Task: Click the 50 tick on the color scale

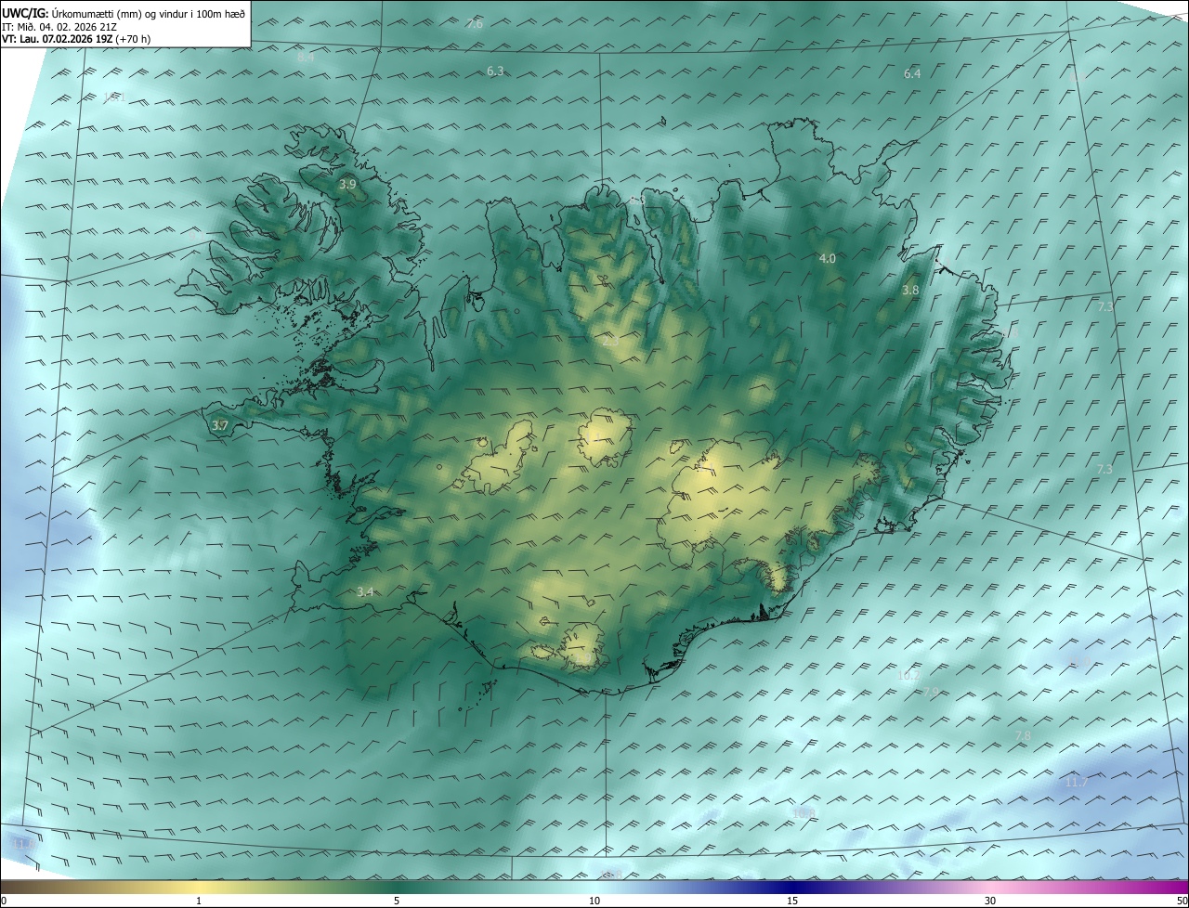Action: (x=1182, y=901)
